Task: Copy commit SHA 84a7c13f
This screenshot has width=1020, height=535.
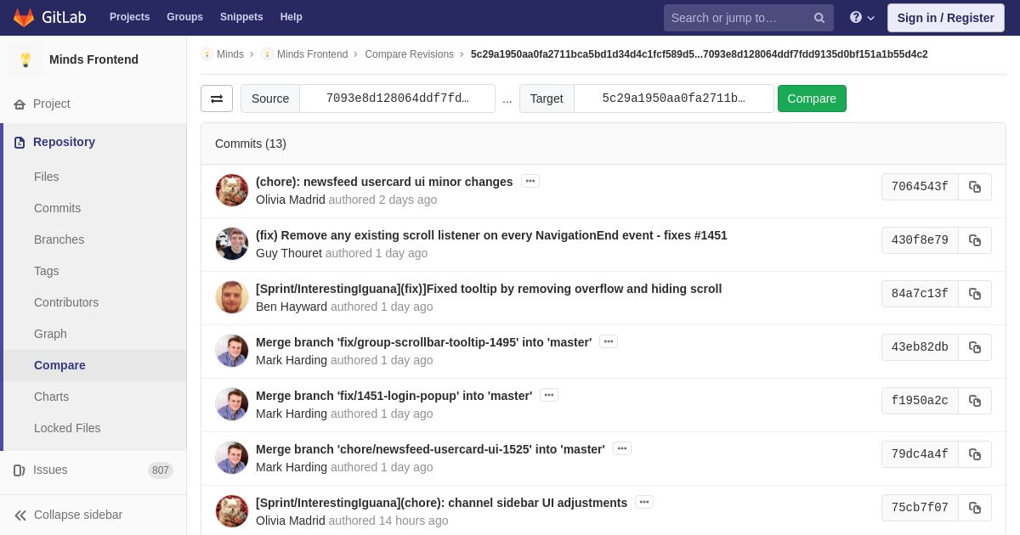Action: pyautogui.click(x=975, y=294)
